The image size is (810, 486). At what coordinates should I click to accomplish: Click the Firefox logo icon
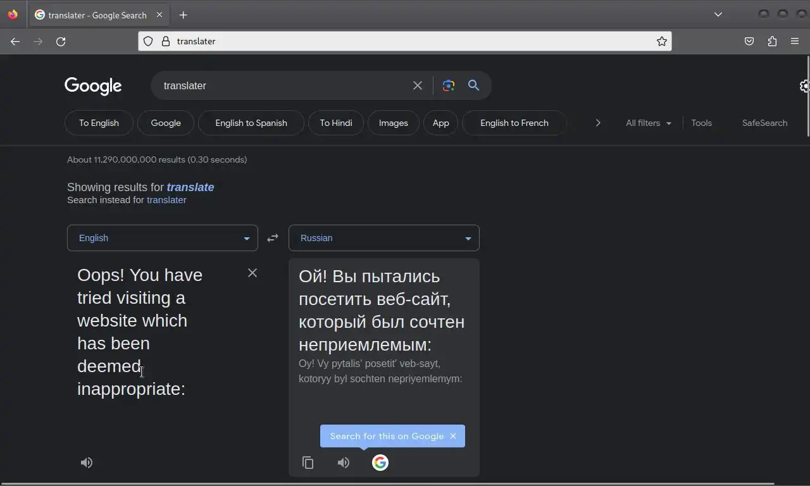[13, 14]
